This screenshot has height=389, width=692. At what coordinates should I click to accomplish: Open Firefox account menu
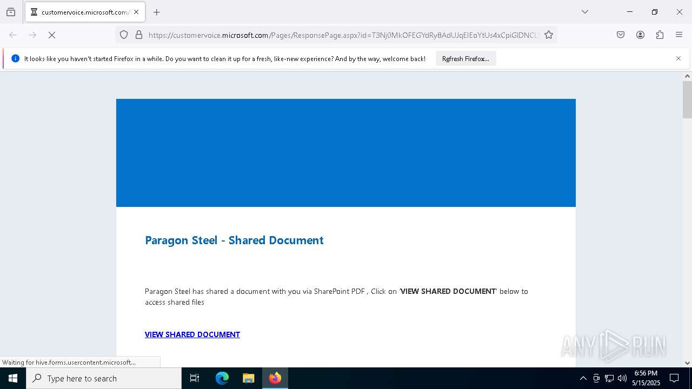pos(640,35)
